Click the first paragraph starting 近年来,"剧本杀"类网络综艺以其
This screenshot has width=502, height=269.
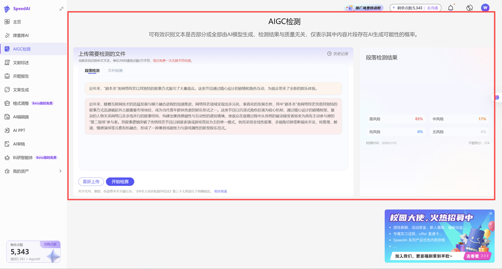tap(213, 88)
